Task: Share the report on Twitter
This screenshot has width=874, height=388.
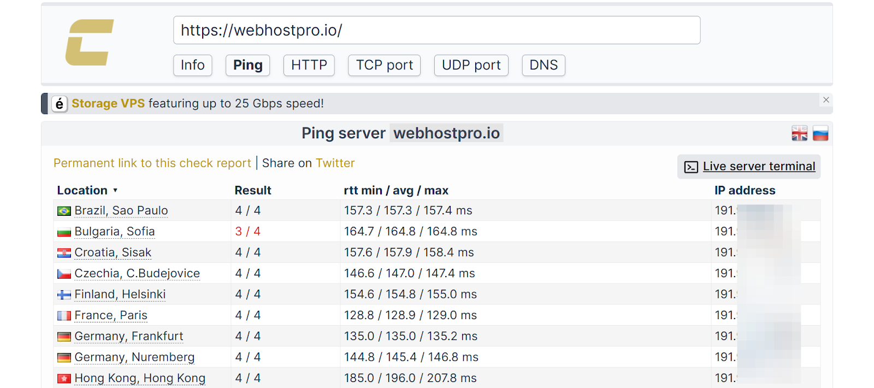Action: point(335,163)
